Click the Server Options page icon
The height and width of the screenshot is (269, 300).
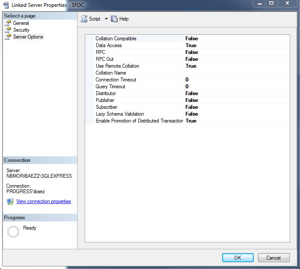pyautogui.click(x=8, y=37)
